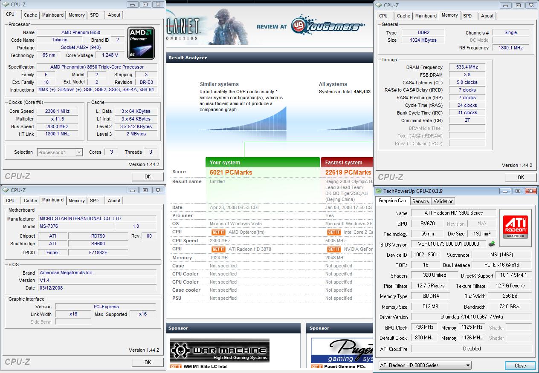Click the NB Frequency 1800.1 MHz field
Screen dimensions: 539x373
510,48
